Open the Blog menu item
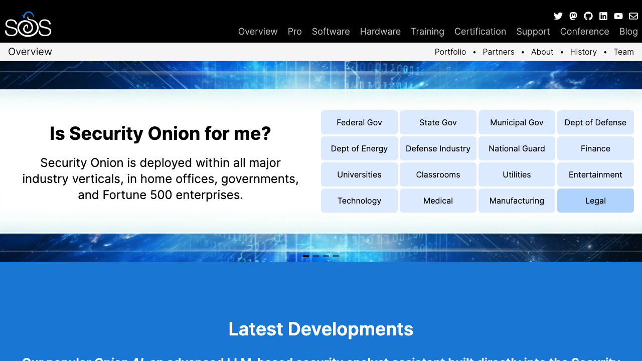The image size is (642, 361). [x=628, y=32]
